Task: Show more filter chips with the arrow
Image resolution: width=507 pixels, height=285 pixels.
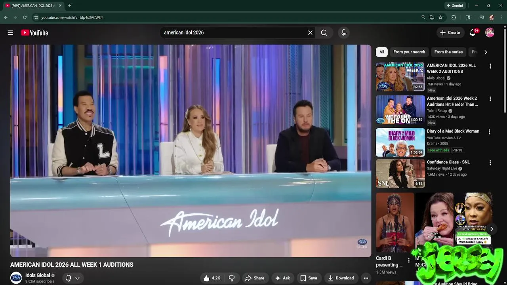Action: [x=486, y=52]
